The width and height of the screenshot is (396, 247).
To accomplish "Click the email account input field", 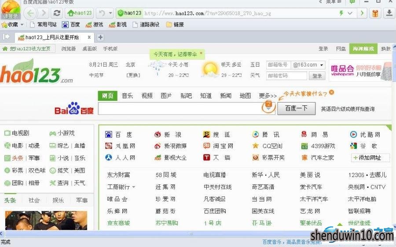I will tap(279, 65).
